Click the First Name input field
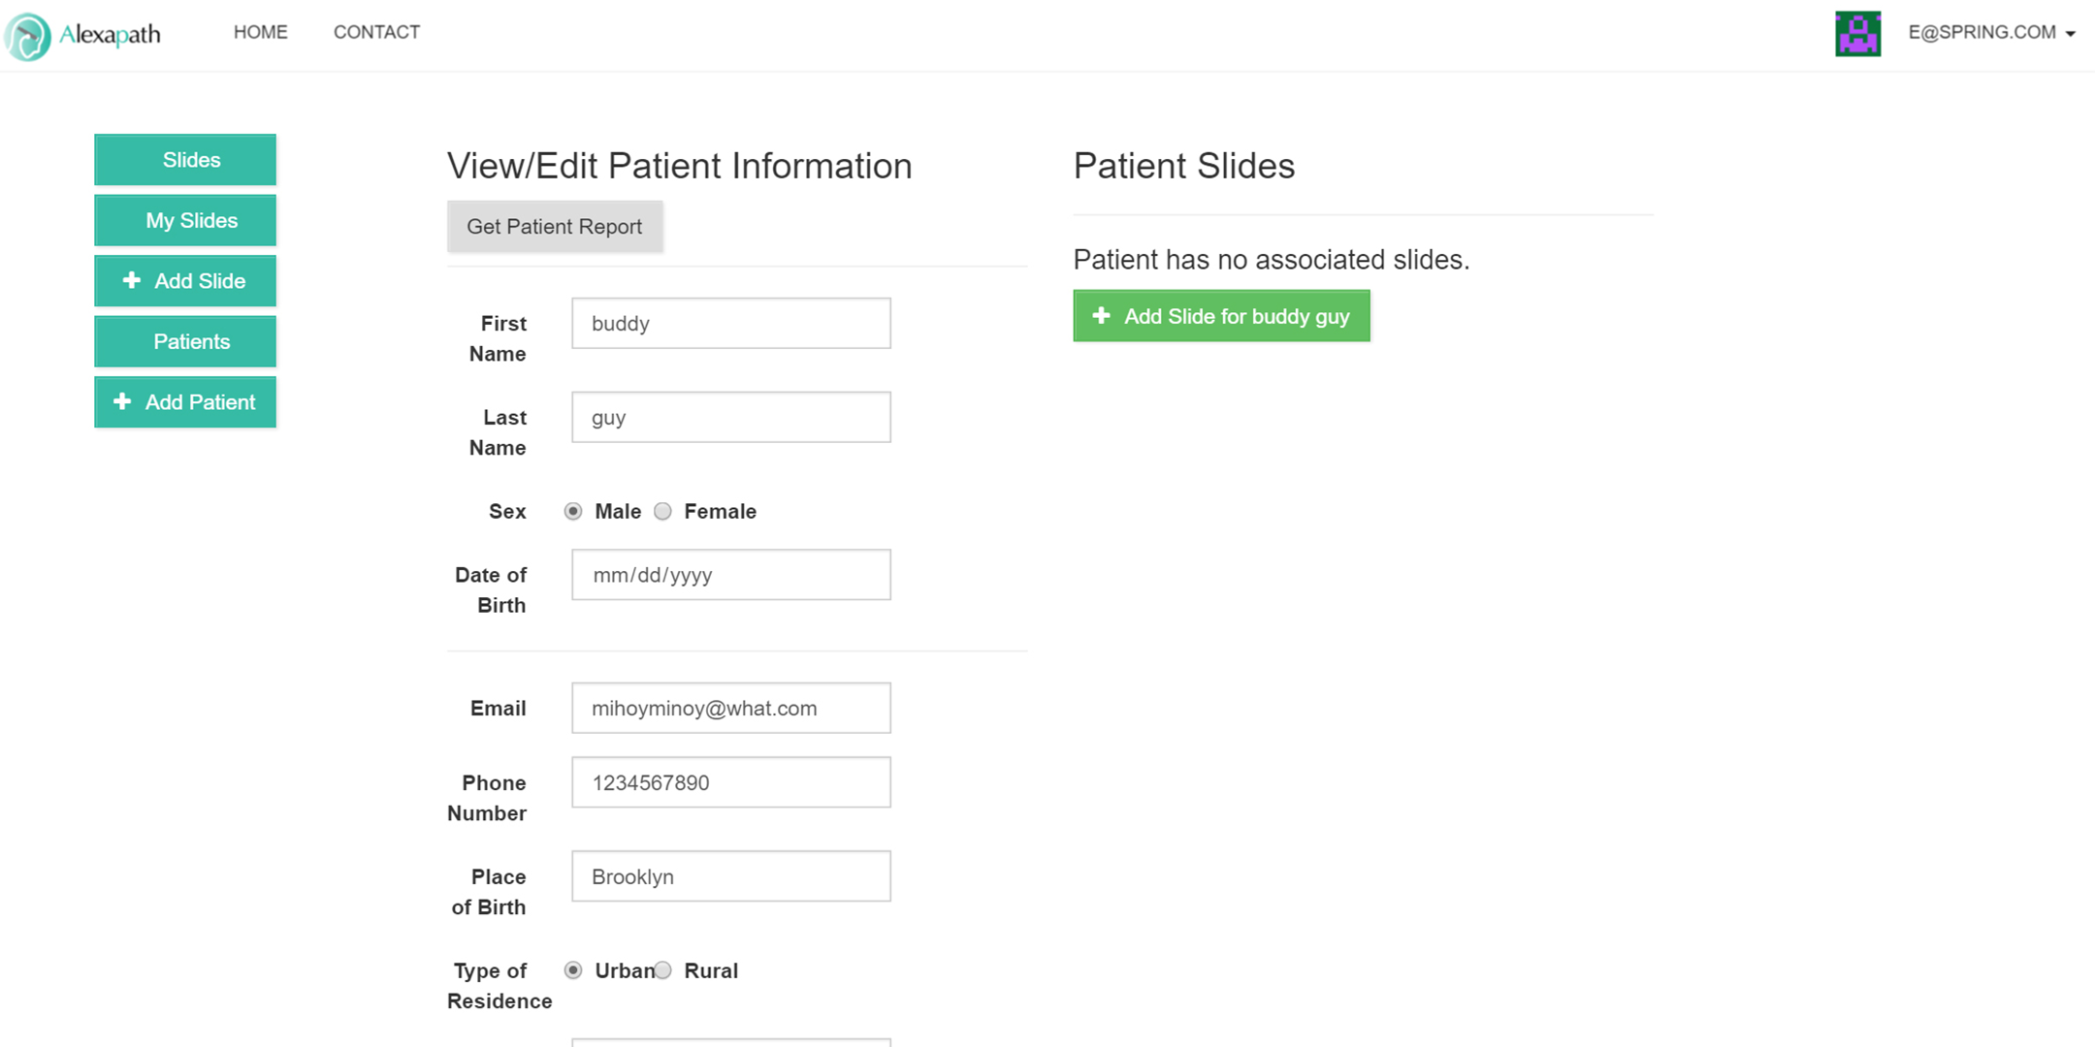 [x=730, y=324]
